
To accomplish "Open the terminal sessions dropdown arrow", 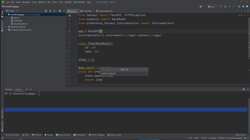I will tap(31, 89).
